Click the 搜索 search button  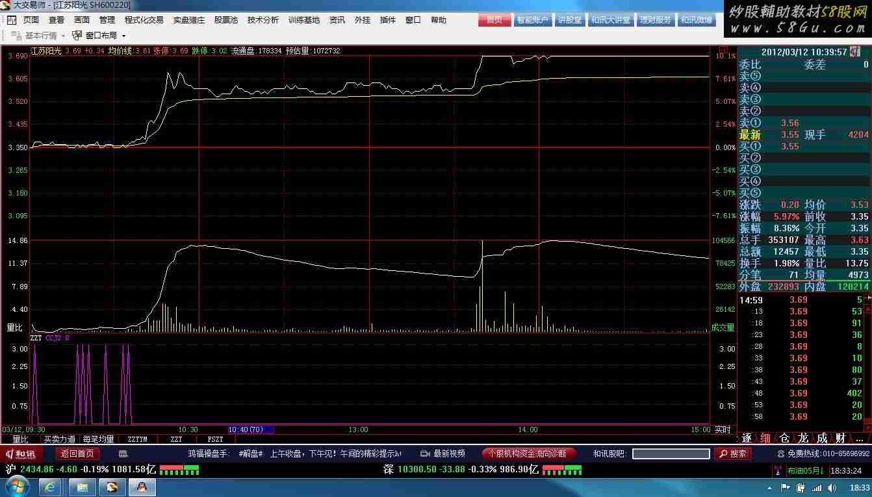click(733, 453)
